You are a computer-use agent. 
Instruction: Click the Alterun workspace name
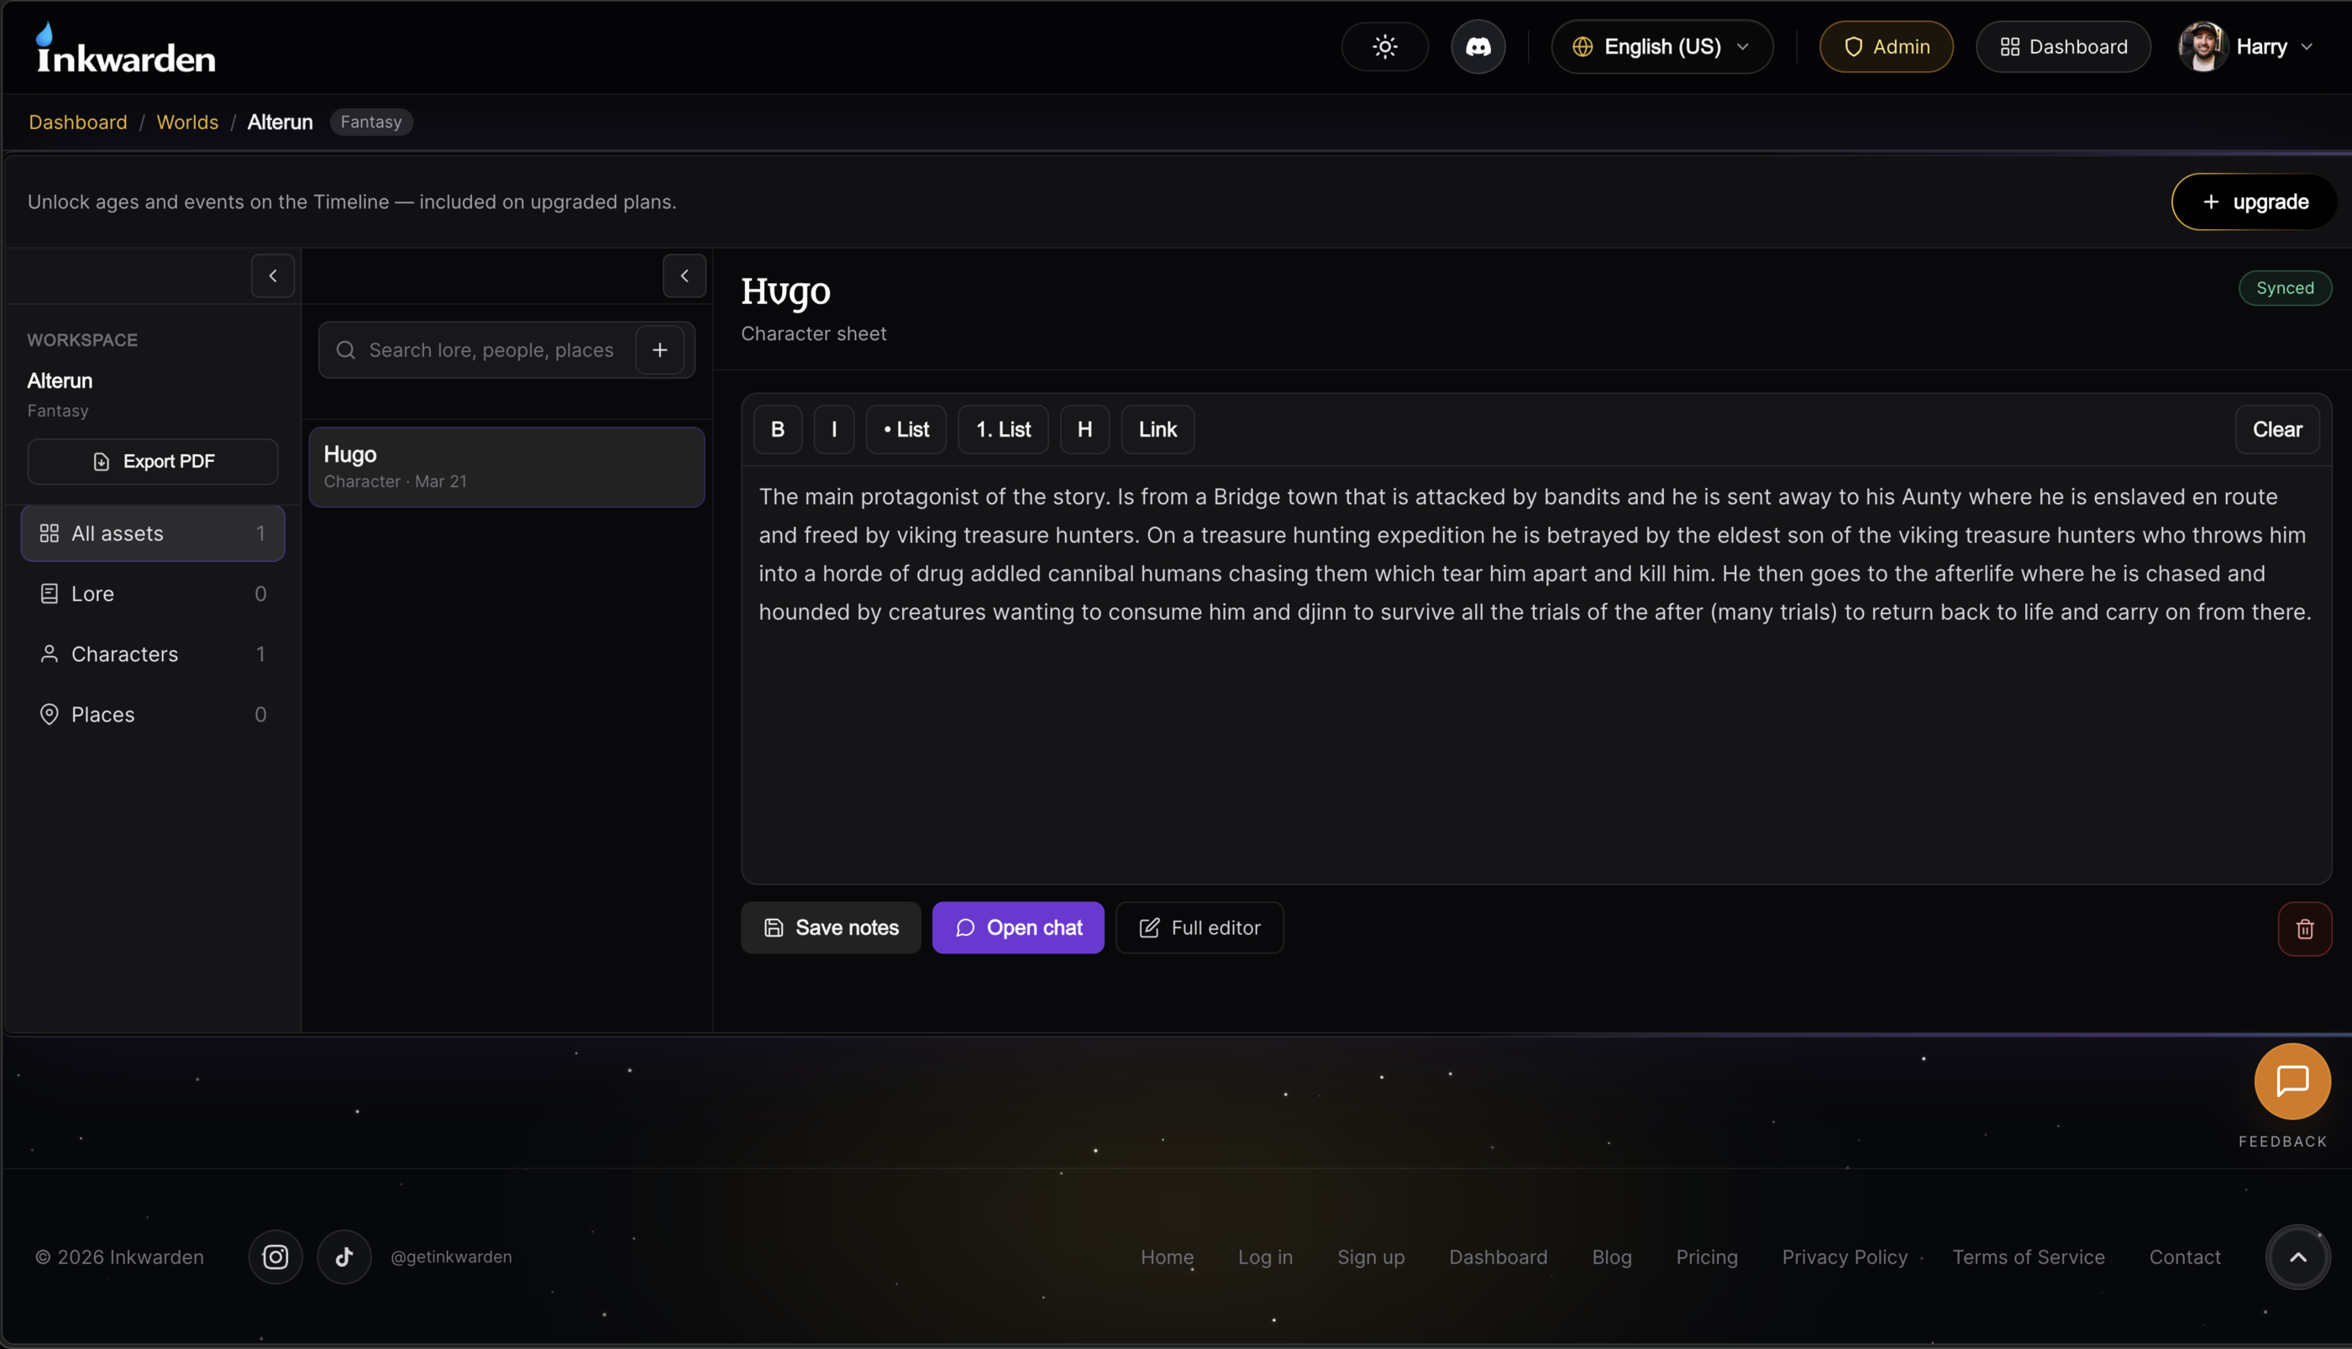click(60, 381)
